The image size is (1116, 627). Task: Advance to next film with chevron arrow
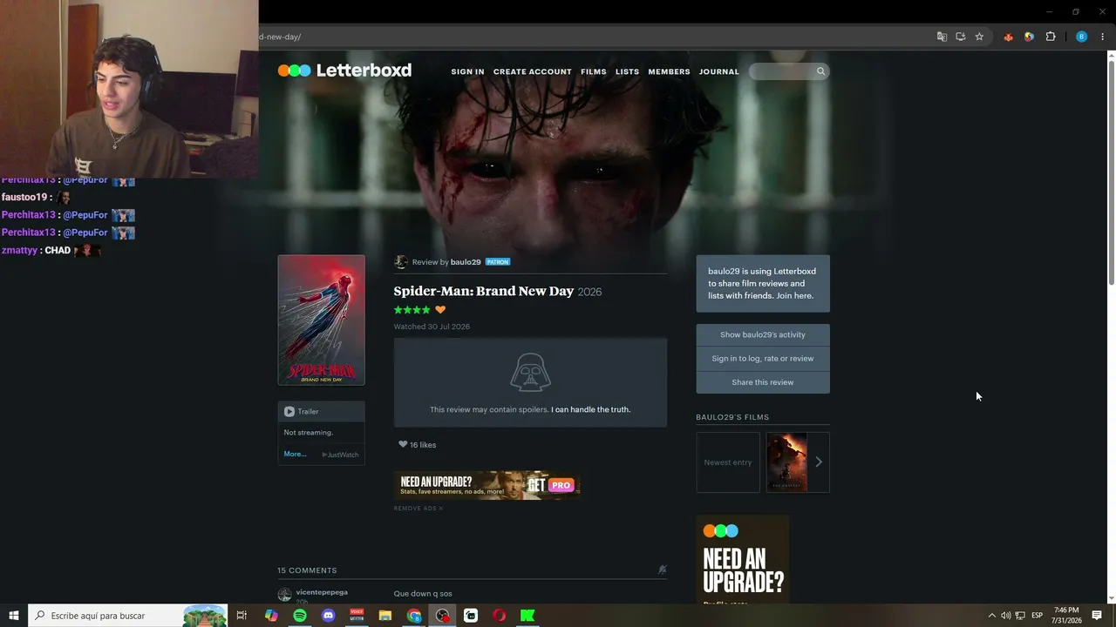(819, 462)
